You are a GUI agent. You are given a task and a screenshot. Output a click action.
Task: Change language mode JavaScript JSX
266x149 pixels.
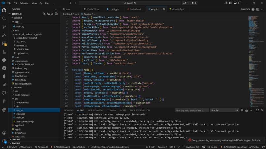pyautogui.click(x=192, y=147)
